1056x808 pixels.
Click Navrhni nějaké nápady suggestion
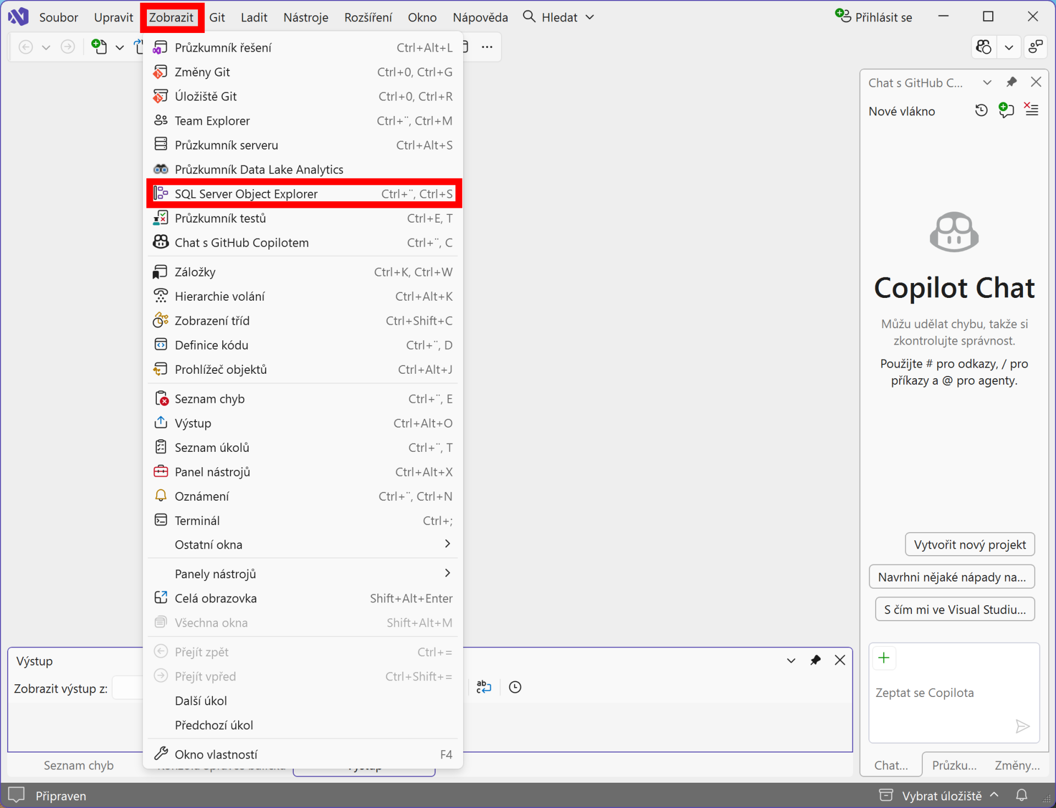coord(952,577)
